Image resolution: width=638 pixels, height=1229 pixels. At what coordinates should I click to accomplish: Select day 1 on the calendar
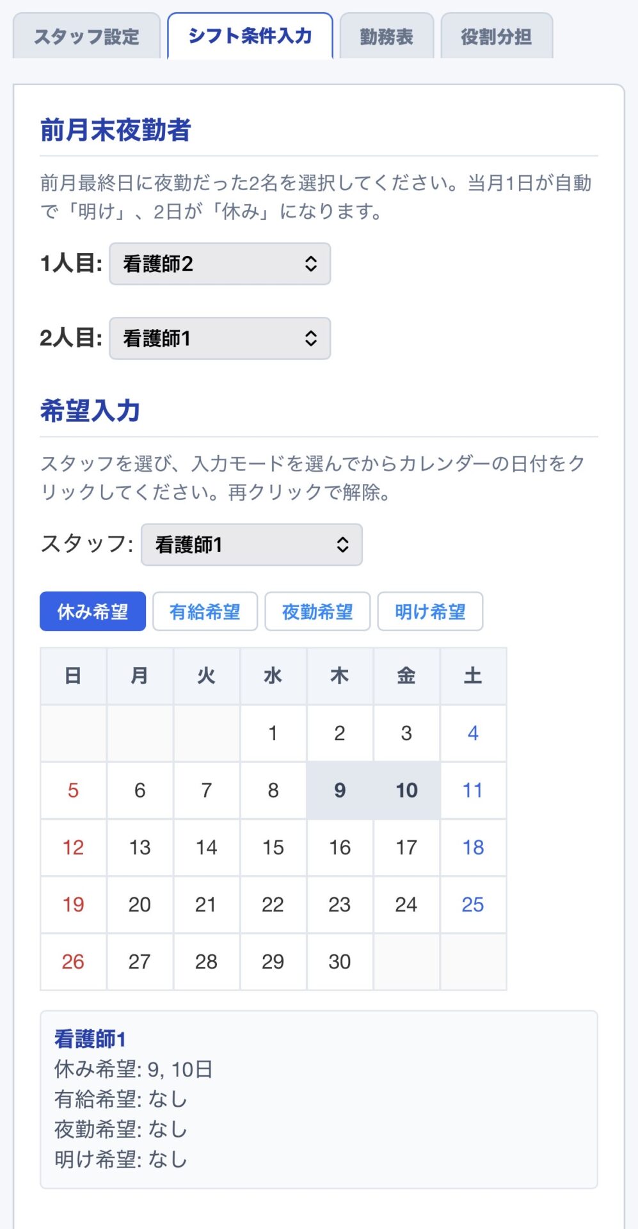click(x=273, y=734)
